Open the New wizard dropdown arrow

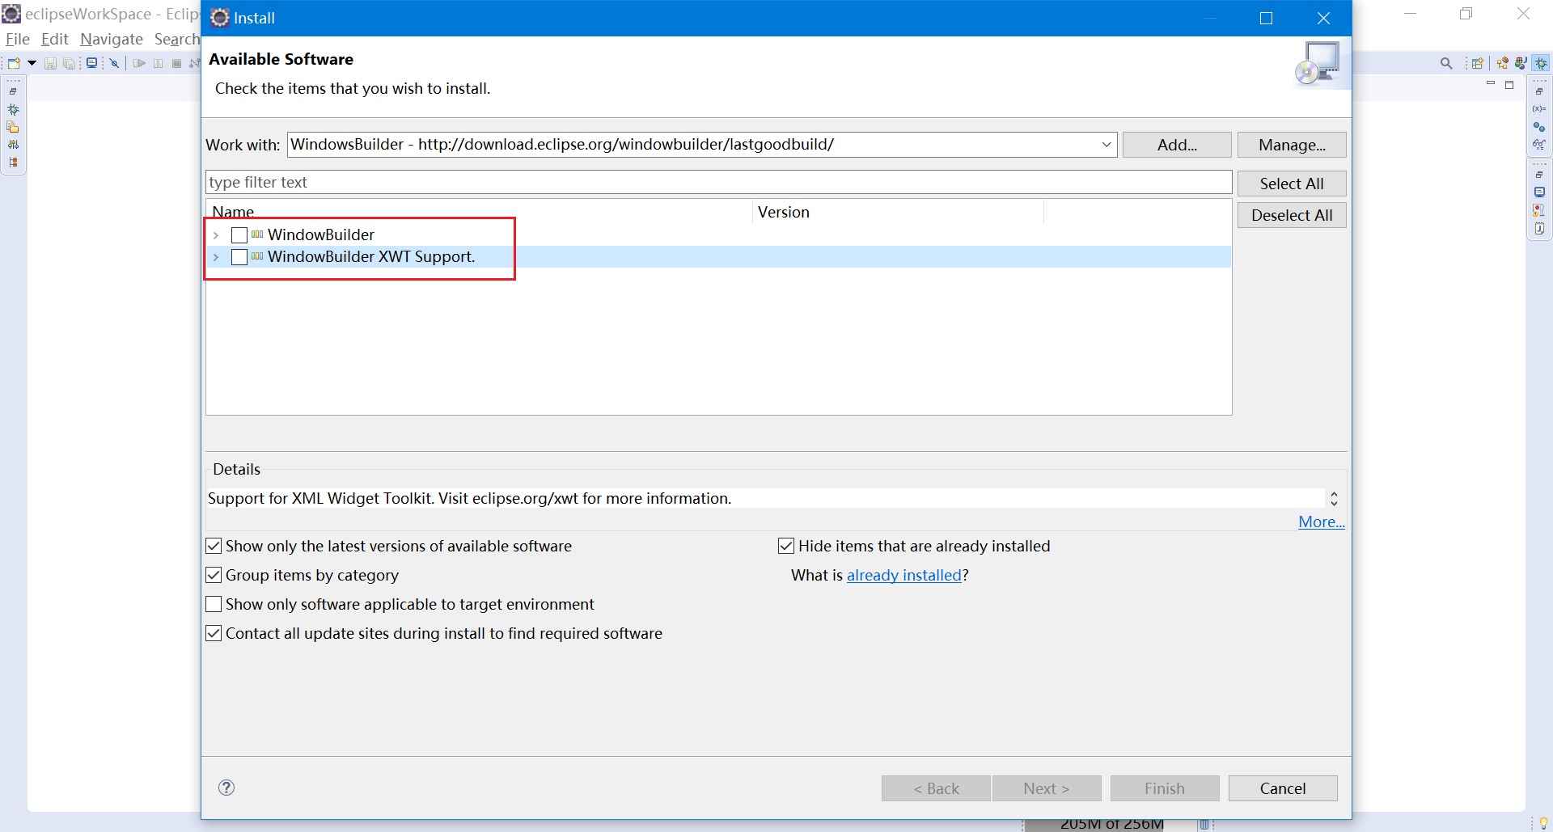coord(32,63)
